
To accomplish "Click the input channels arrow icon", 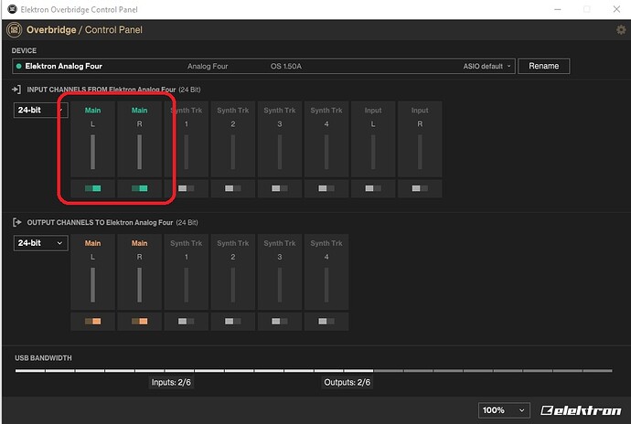I will 16,90.
